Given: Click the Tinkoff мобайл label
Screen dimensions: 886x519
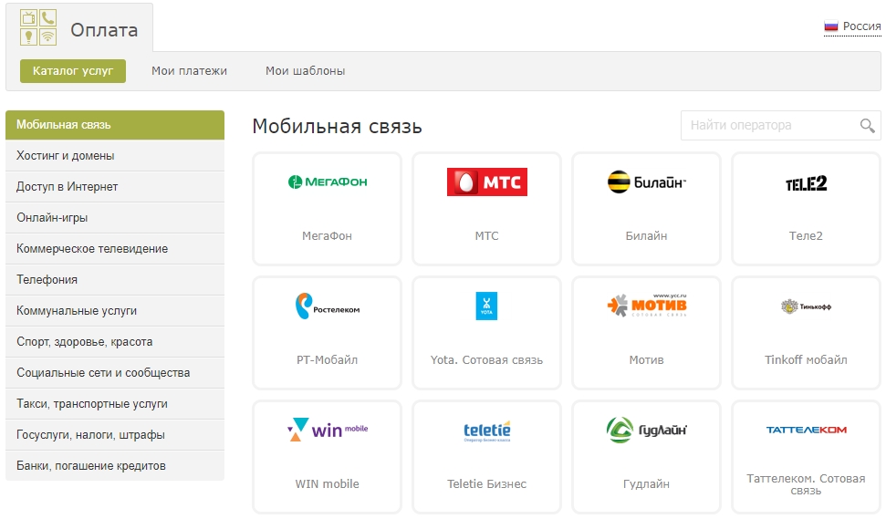Looking at the screenshot, I should click(807, 359).
